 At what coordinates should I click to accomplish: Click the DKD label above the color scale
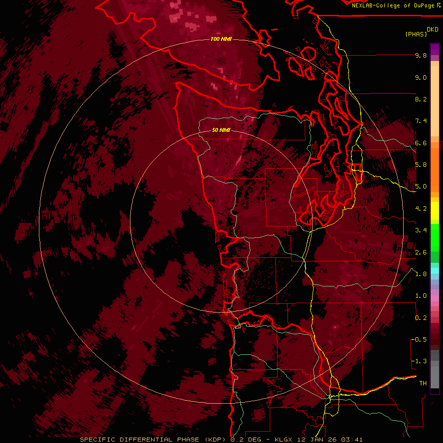(x=433, y=30)
